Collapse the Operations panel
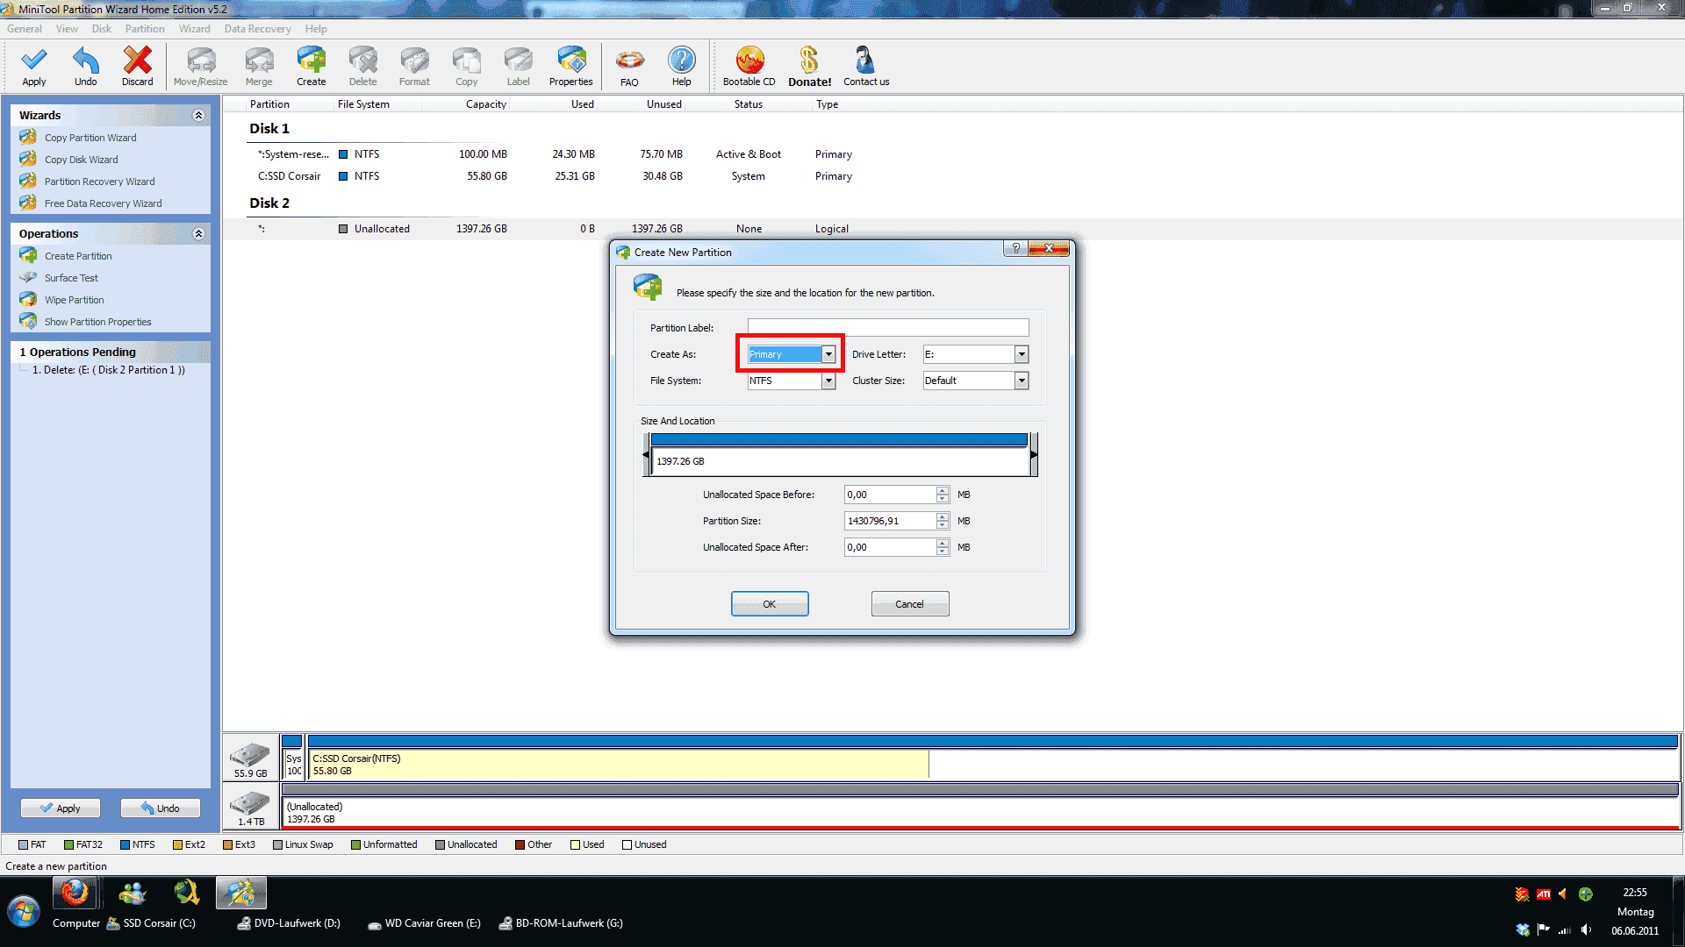This screenshot has height=947, width=1685. click(198, 233)
